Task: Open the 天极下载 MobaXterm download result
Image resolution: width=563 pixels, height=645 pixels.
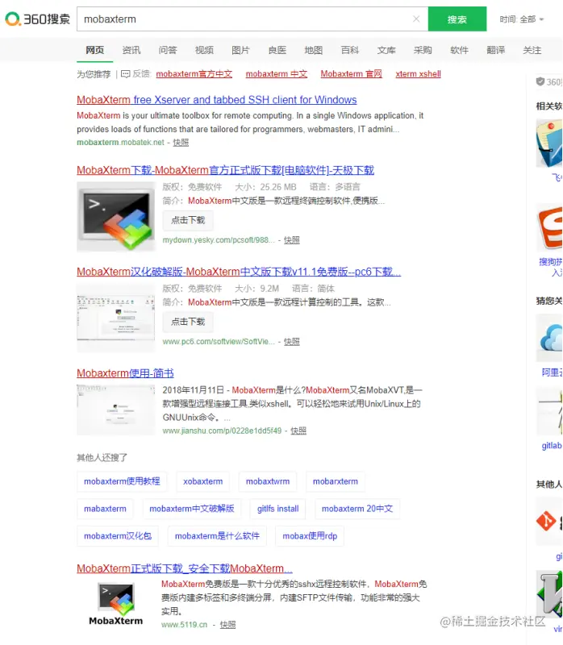Action: pyautogui.click(x=225, y=170)
